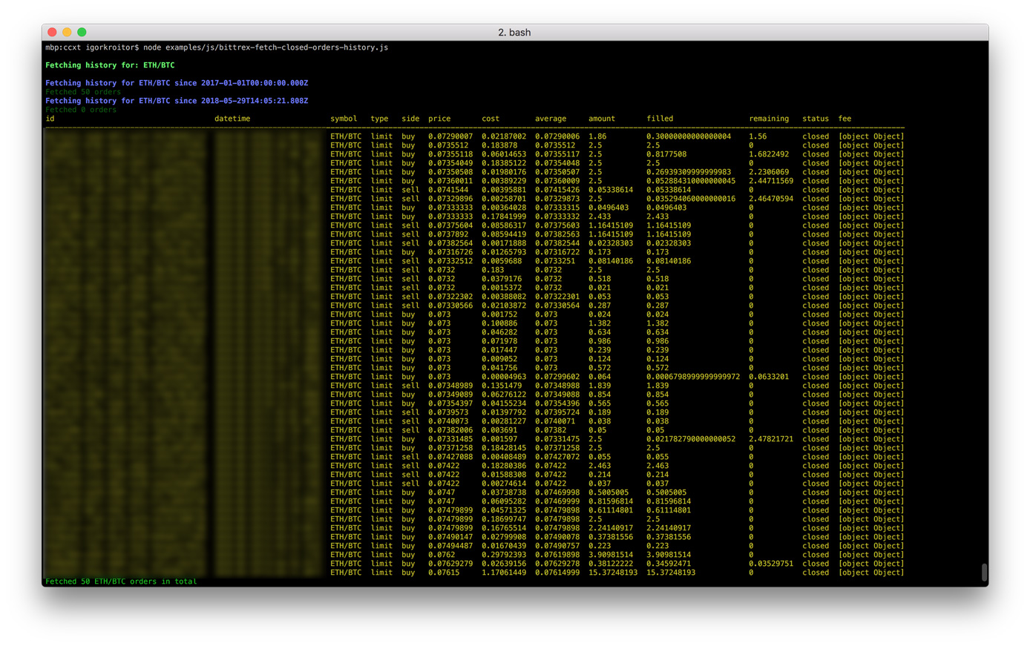Minimize the terminal using yellow button
This screenshot has width=1030, height=646.
pos(66,32)
